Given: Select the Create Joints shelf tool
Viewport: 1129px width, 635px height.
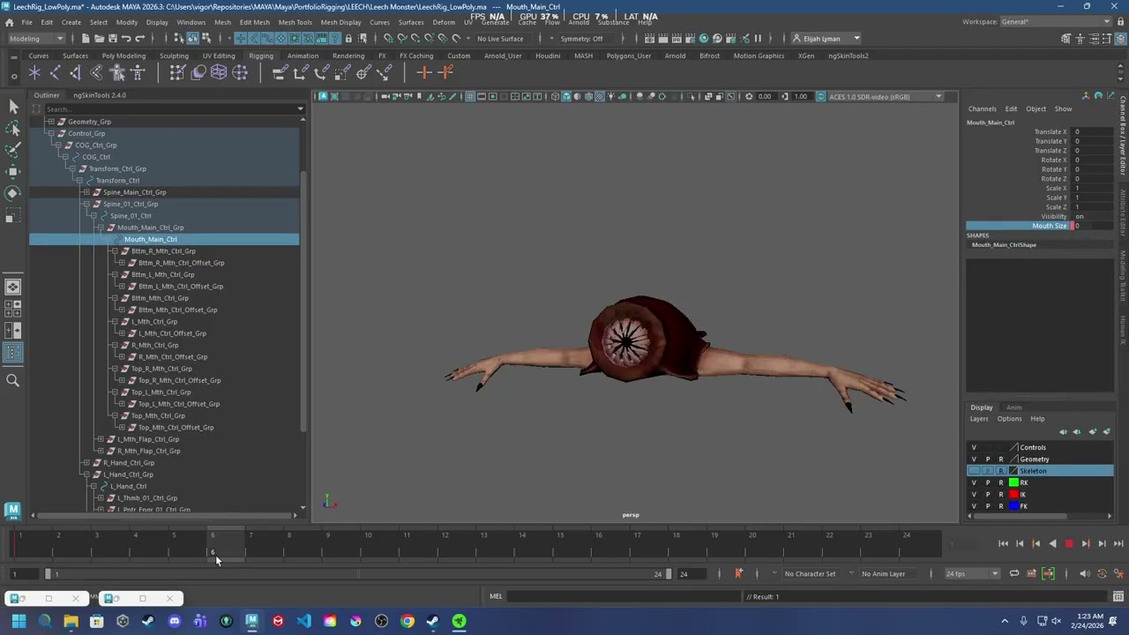Looking at the screenshot, I should pyautogui.click(x=55, y=73).
